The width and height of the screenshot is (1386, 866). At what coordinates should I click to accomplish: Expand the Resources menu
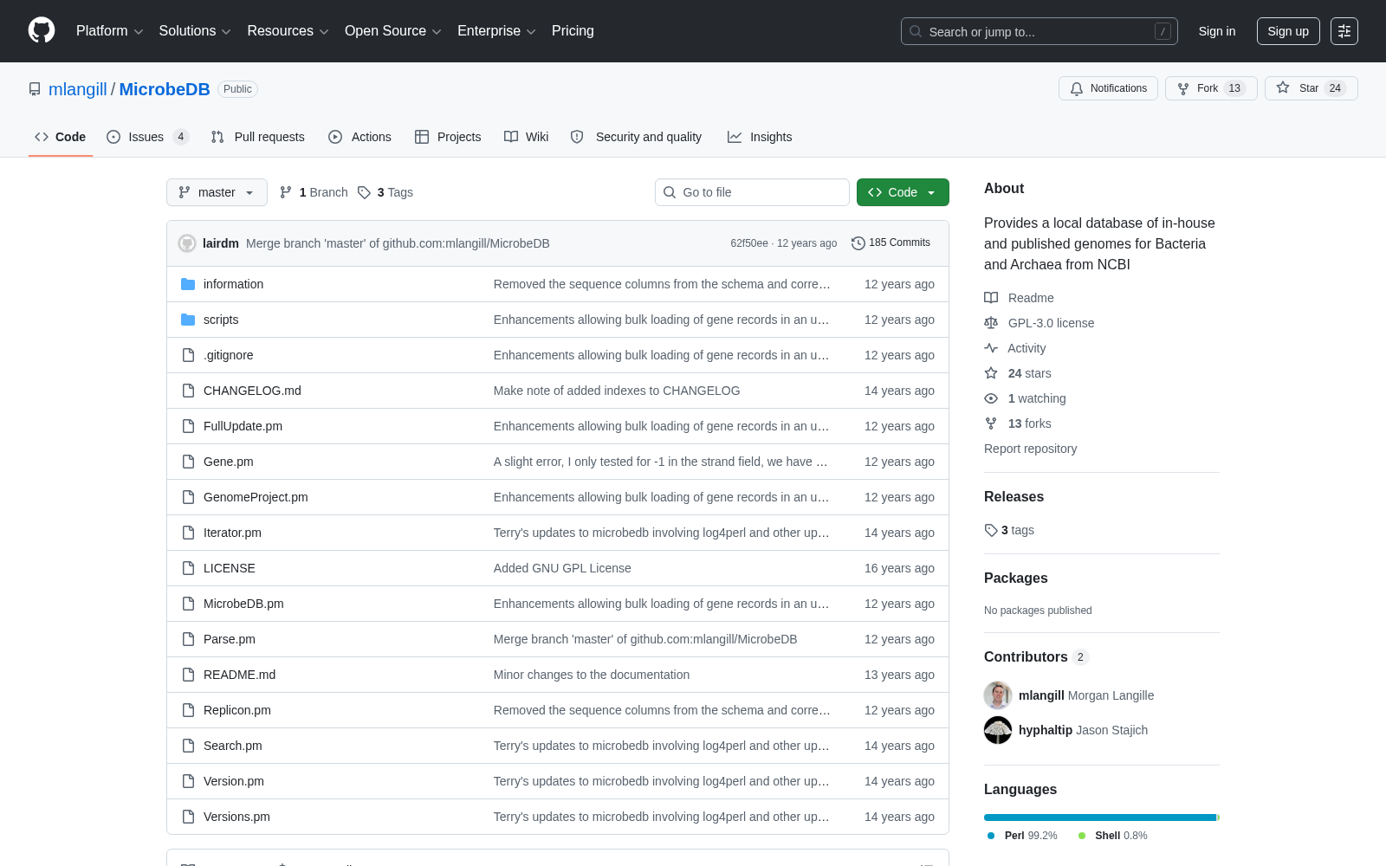tap(288, 31)
